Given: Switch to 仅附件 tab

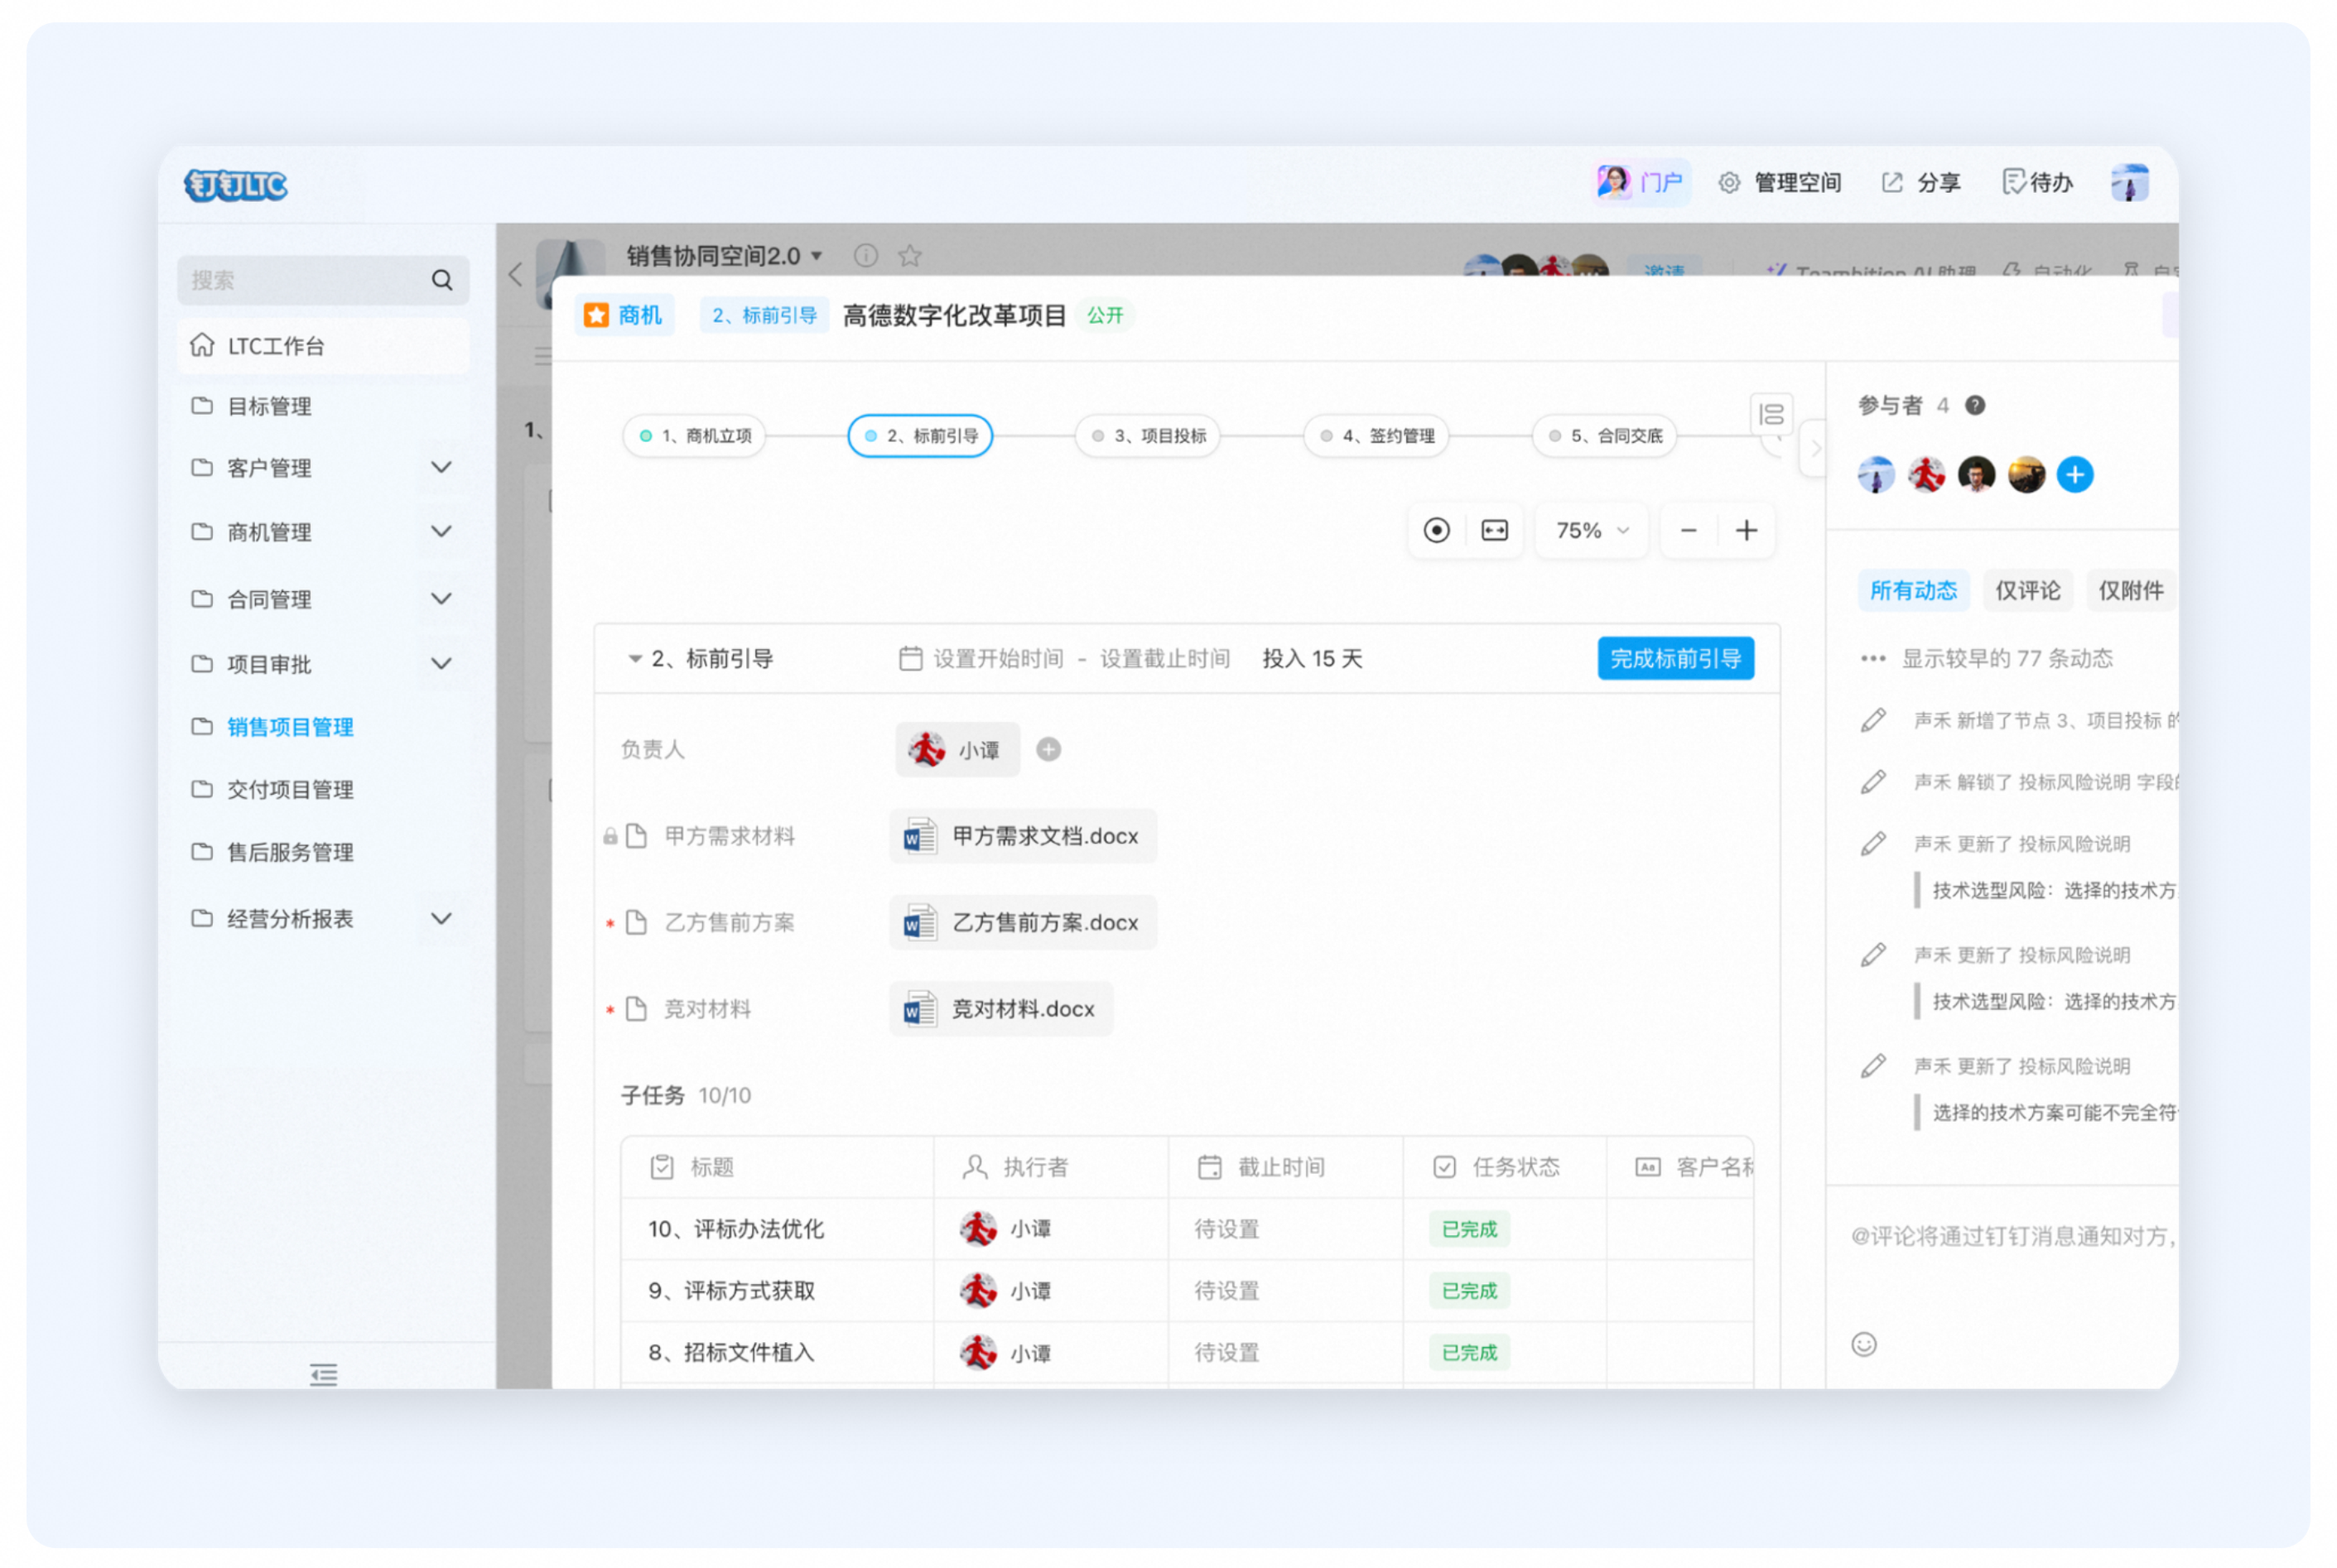Looking at the screenshot, I should click(x=2130, y=591).
